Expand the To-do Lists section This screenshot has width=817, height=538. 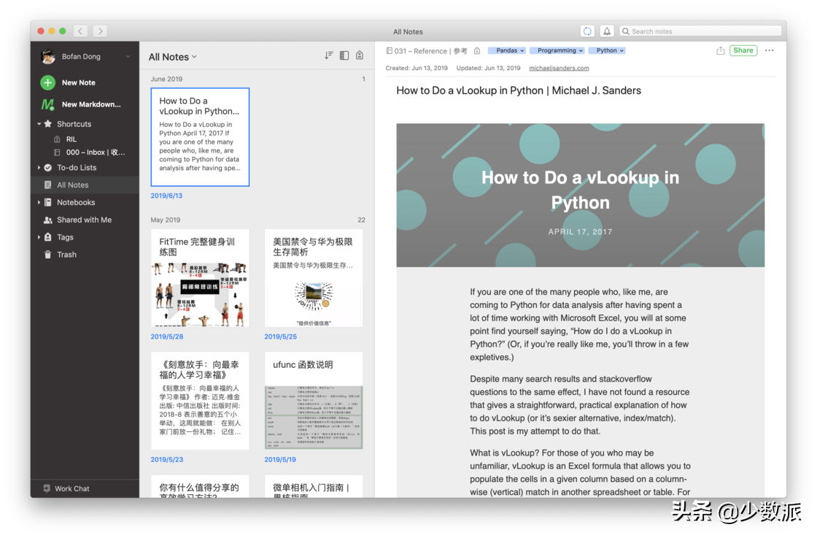[x=39, y=167]
